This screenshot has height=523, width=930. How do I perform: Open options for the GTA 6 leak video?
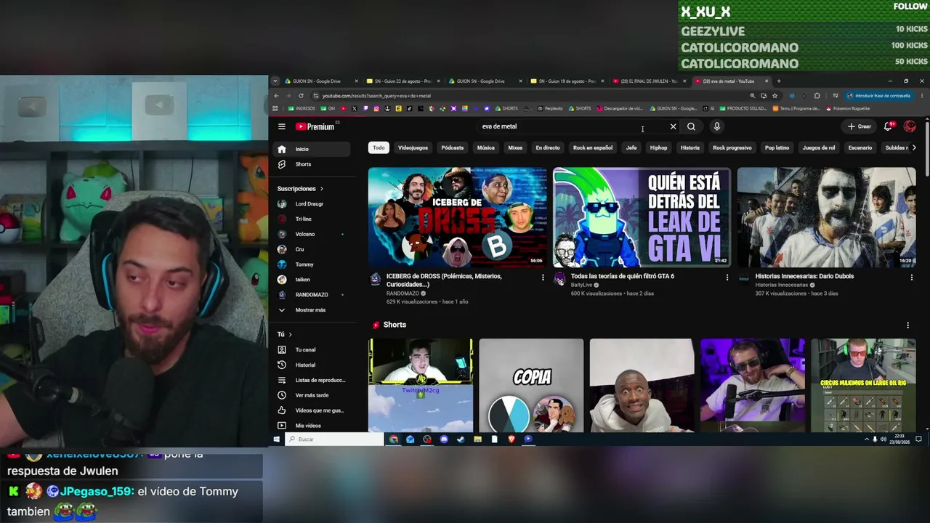(x=727, y=277)
